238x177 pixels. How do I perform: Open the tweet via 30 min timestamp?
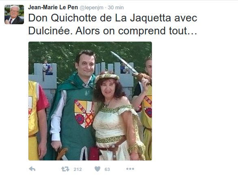116,8
